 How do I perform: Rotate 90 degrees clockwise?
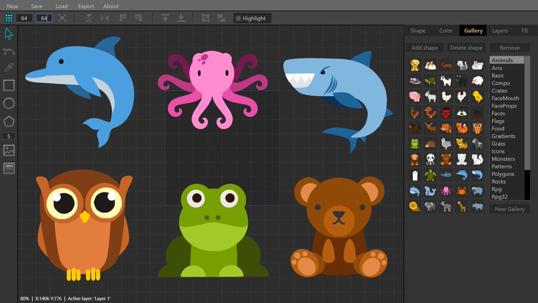point(138,18)
